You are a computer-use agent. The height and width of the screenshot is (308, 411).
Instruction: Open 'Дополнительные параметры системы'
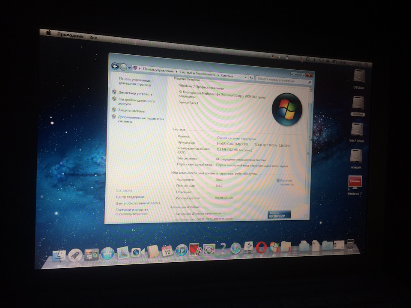point(141,119)
